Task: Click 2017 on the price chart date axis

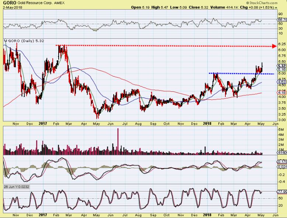Action: (x=43, y=124)
